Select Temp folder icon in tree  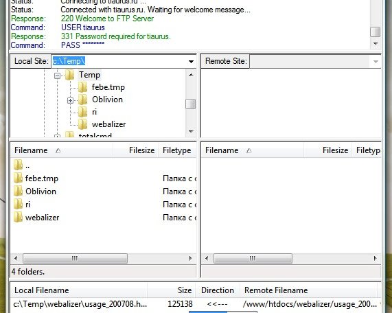[x=70, y=75]
